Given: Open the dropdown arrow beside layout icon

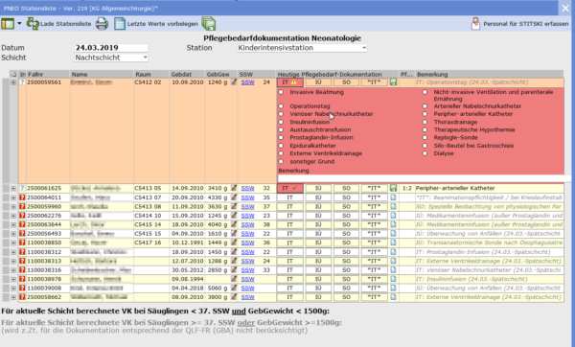Looking at the screenshot, I should coord(19,24).
